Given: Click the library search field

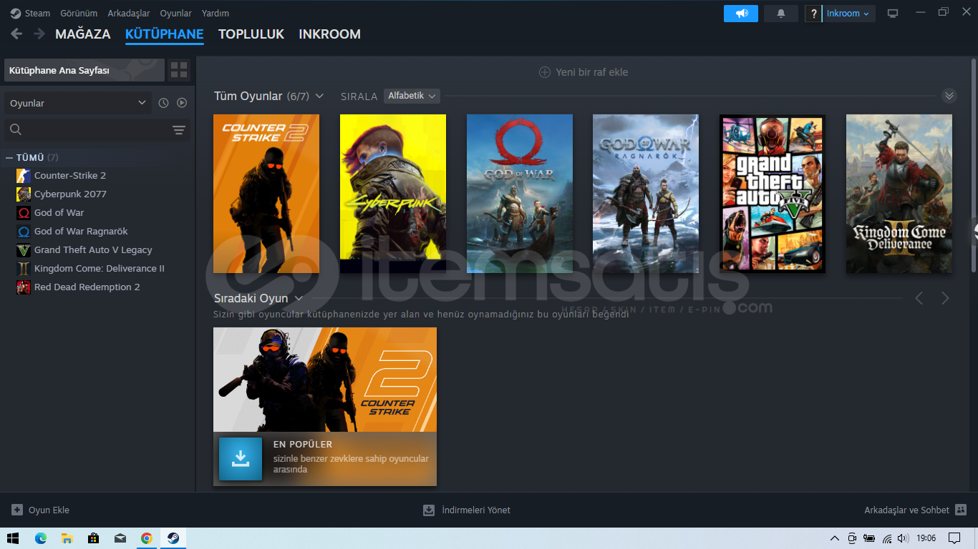Looking at the screenshot, I should (x=87, y=129).
